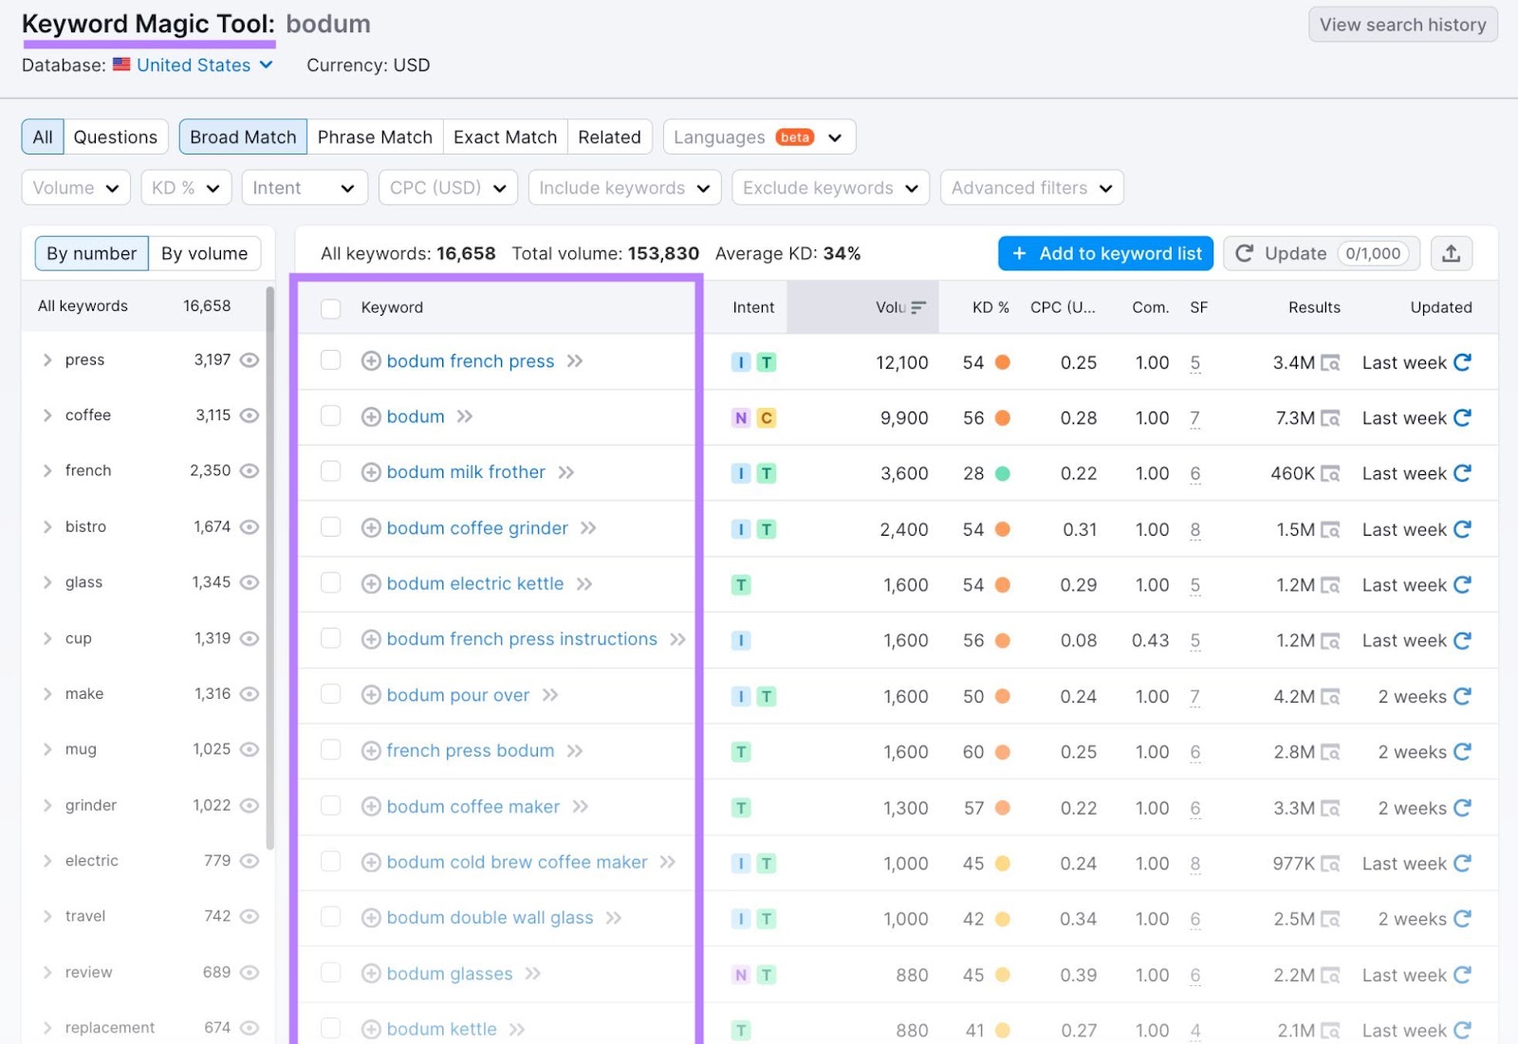
Task: Open double-arrow for bodum french press
Action: (x=575, y=361)
